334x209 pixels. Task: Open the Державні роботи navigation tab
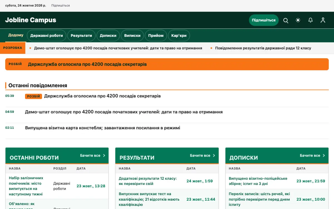pos(46,36)
